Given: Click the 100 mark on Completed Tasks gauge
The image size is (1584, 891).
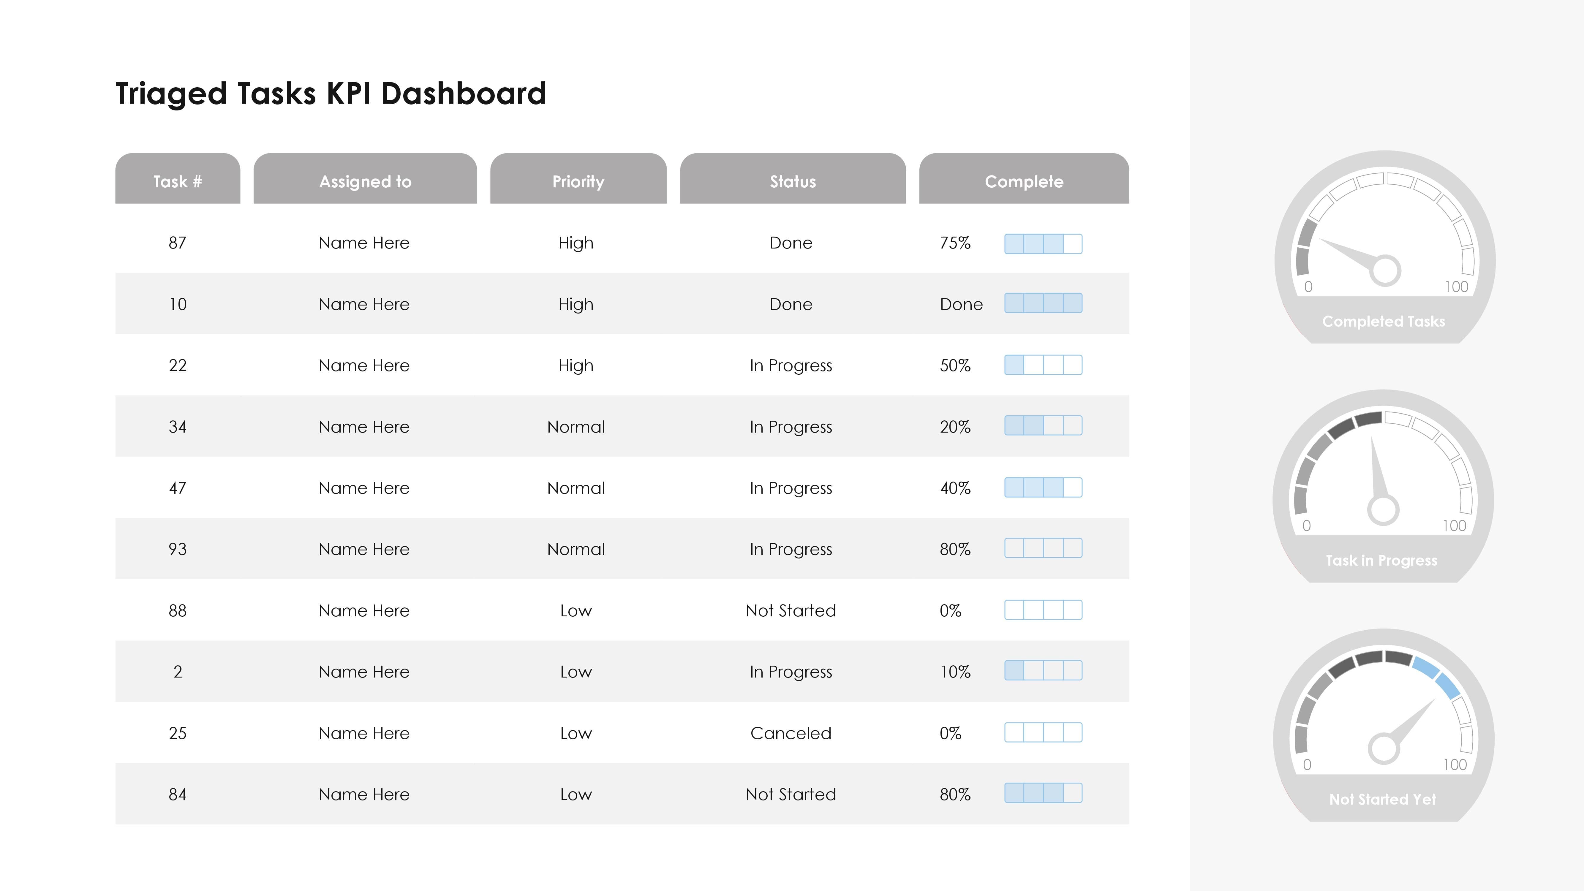Looking at the screenshot, I should 1456,287.
